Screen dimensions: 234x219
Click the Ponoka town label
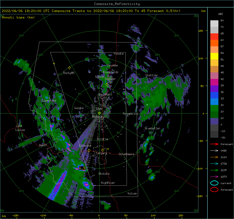pos(119,54)
